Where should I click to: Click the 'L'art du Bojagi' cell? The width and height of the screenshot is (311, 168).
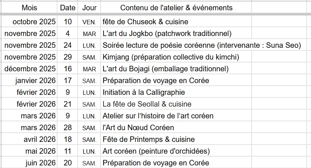click(165, 69)
